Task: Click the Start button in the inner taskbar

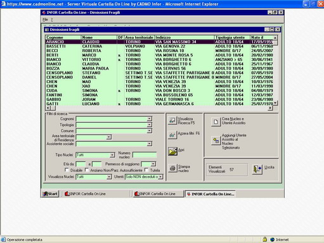Action: coord(50,194)
